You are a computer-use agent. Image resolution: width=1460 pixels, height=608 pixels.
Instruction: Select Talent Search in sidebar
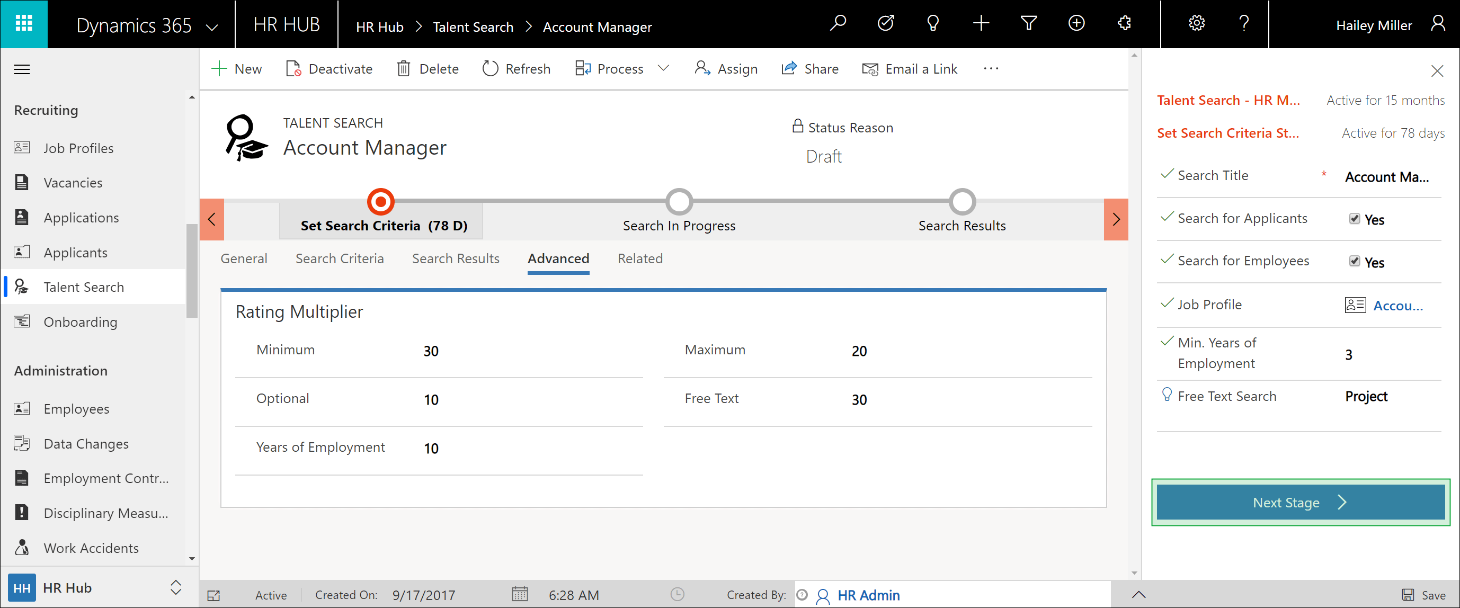(x=93, y=287)
